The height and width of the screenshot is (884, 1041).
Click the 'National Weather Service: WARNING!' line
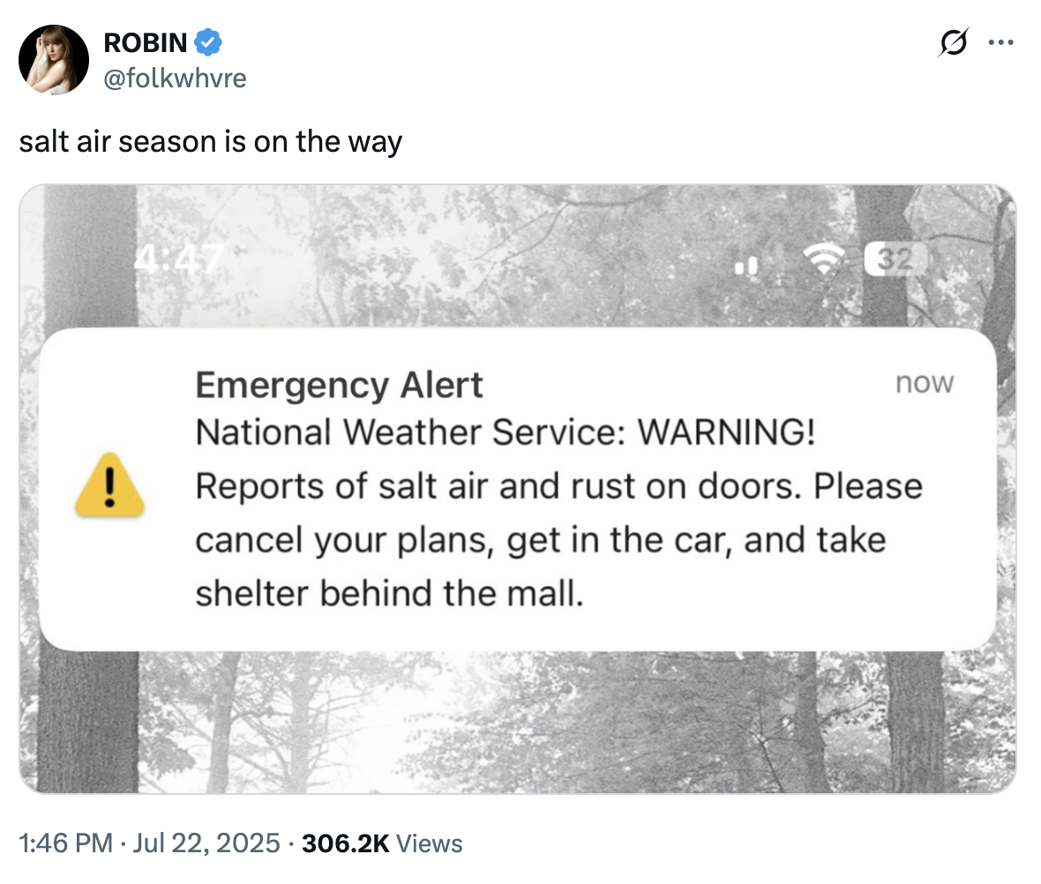coord(505,432)
